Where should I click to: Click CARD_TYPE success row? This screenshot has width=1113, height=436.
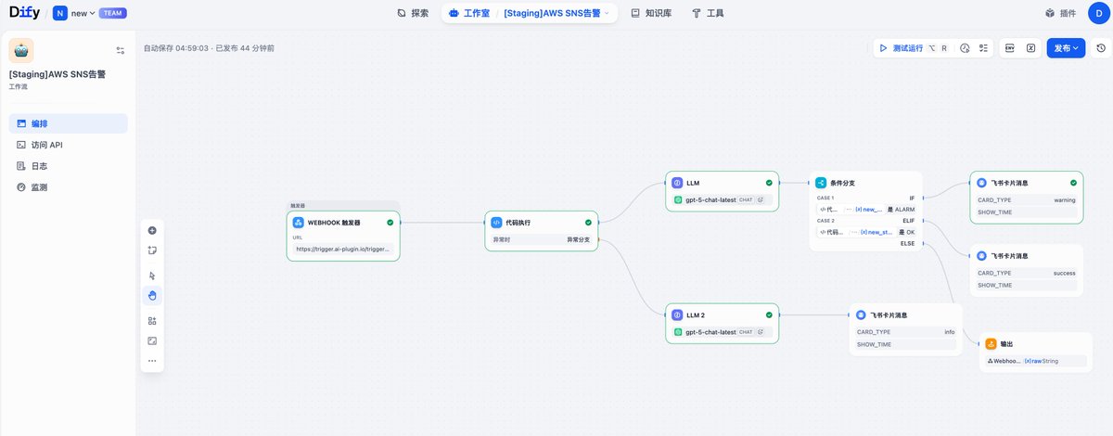1026,273
